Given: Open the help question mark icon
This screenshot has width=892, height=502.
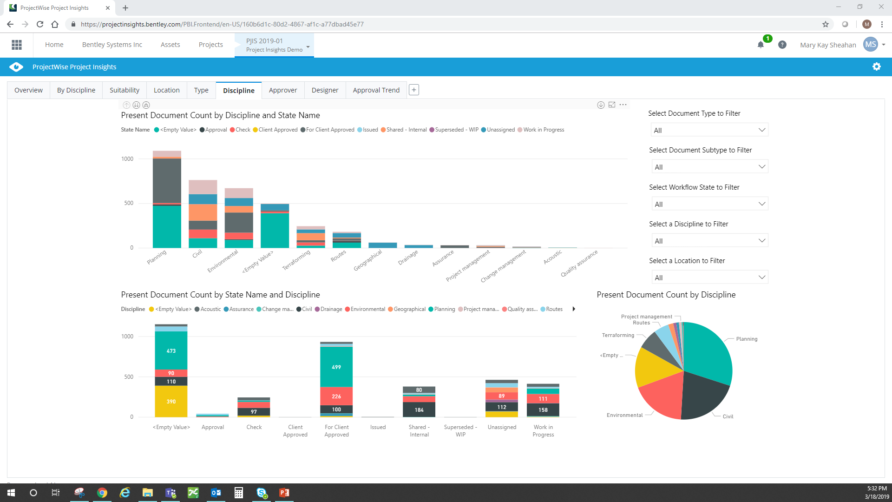Looking at the screenshot, I should click(x=782, y=45).
